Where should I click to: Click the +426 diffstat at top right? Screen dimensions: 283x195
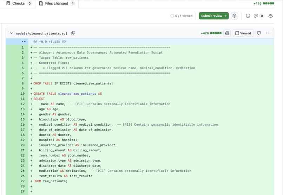tap(264, 4)
